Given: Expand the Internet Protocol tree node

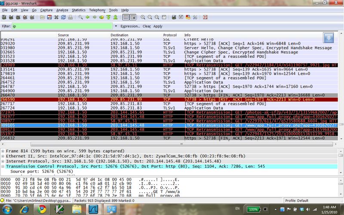Looking at the screenshot, I should click(x=3, y=161).
